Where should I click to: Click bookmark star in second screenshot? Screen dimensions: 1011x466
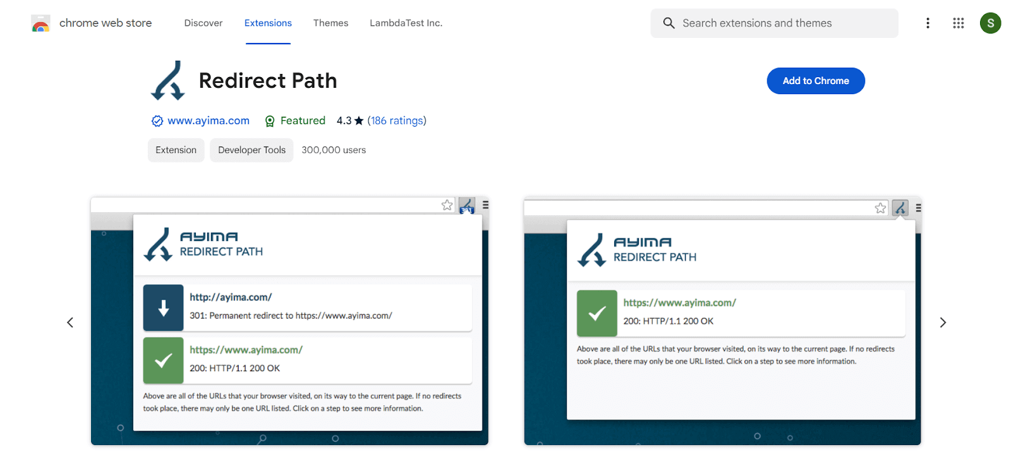point(881,208)
